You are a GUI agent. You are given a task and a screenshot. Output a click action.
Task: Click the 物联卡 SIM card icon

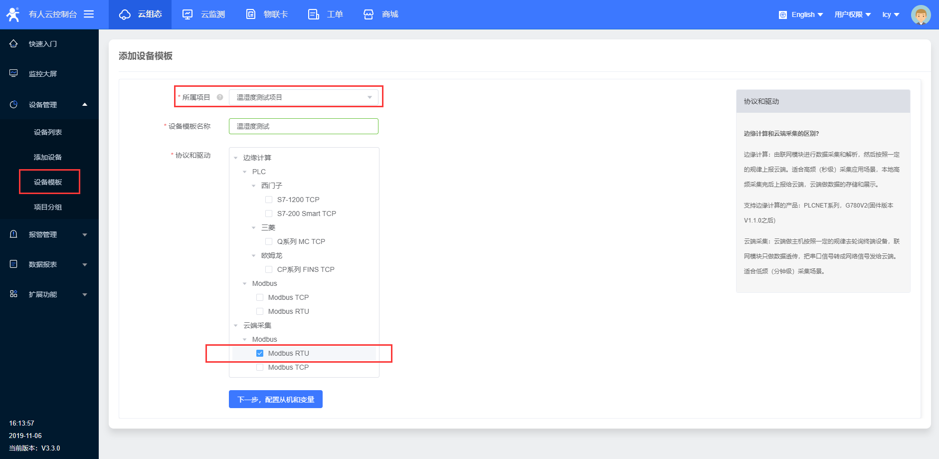[x=251, y=14]
